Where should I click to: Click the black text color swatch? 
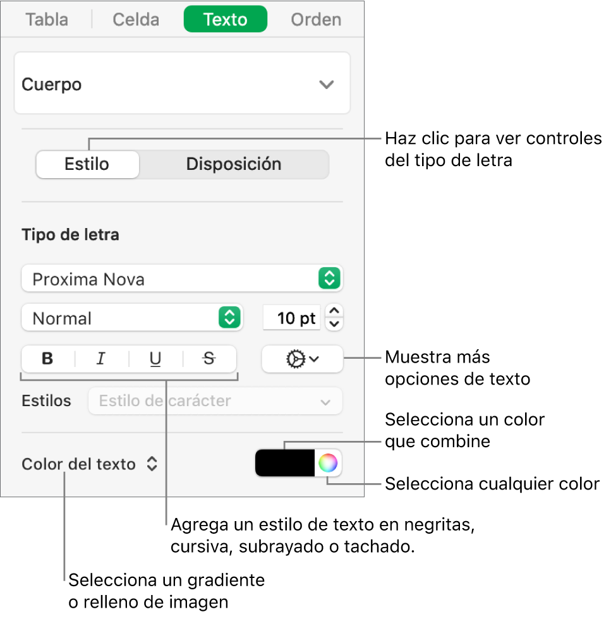(285, 462)
